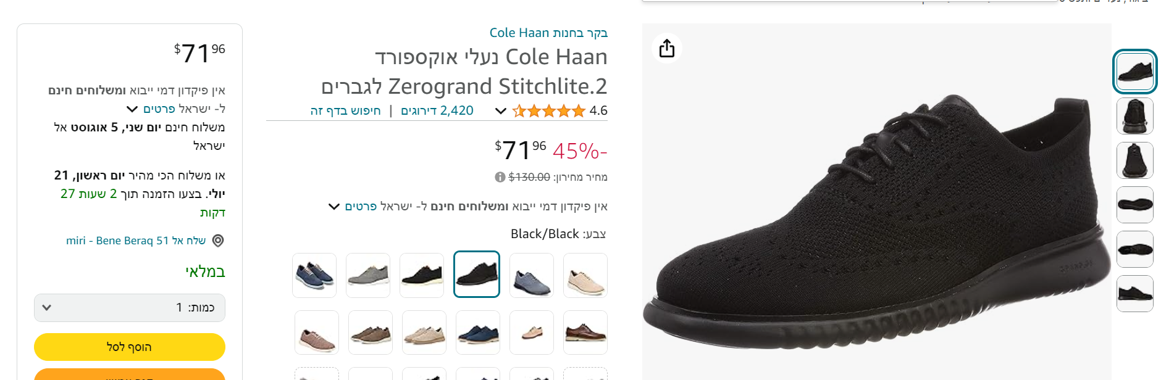Click the delivery location pin icon

[x=218, y=241]
